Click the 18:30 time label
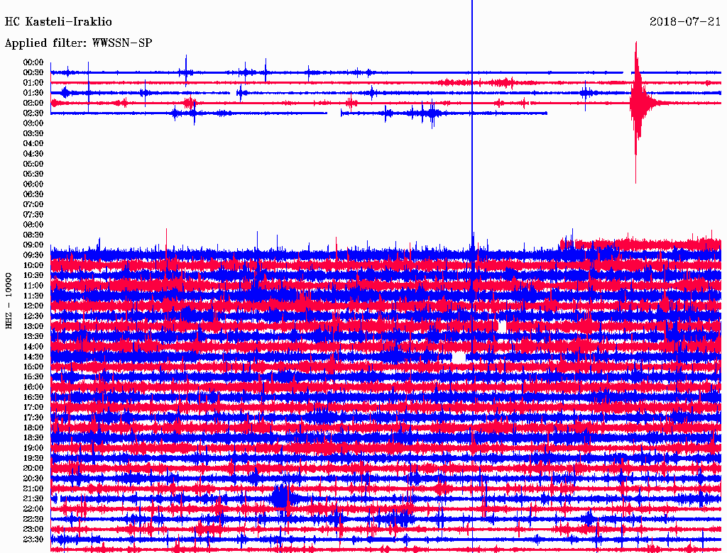The height and width of the screenshot is (553, 727). tap(33, 437)
